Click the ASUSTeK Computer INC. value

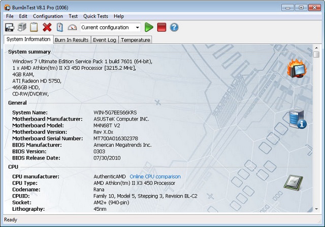tap(121, 119)
